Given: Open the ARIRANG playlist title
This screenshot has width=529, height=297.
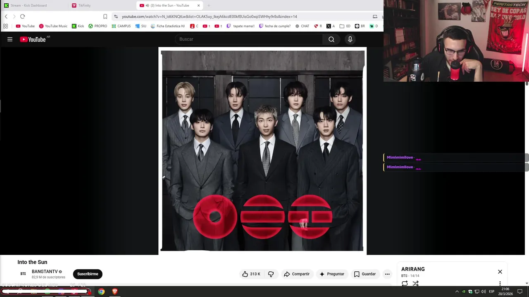Looking at the screenshot, I should coord(413,269).
